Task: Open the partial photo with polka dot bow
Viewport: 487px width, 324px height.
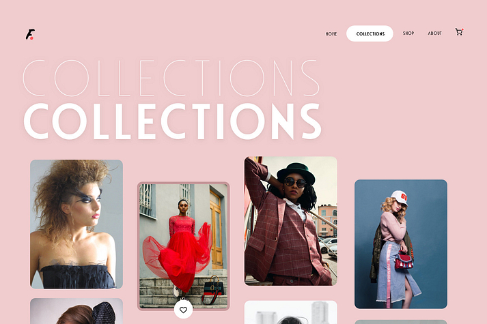Action: 76,311
